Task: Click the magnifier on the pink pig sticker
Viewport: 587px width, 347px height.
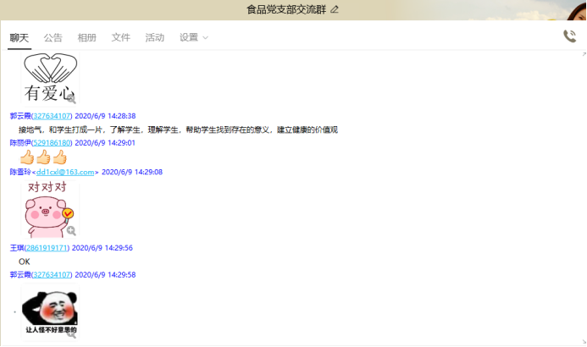Action: (71, 230)
